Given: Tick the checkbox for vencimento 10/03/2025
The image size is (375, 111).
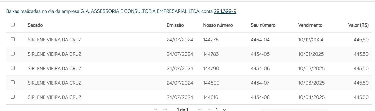Looking at the screenshot, I should pyautogui.click(x=13, y=82).
